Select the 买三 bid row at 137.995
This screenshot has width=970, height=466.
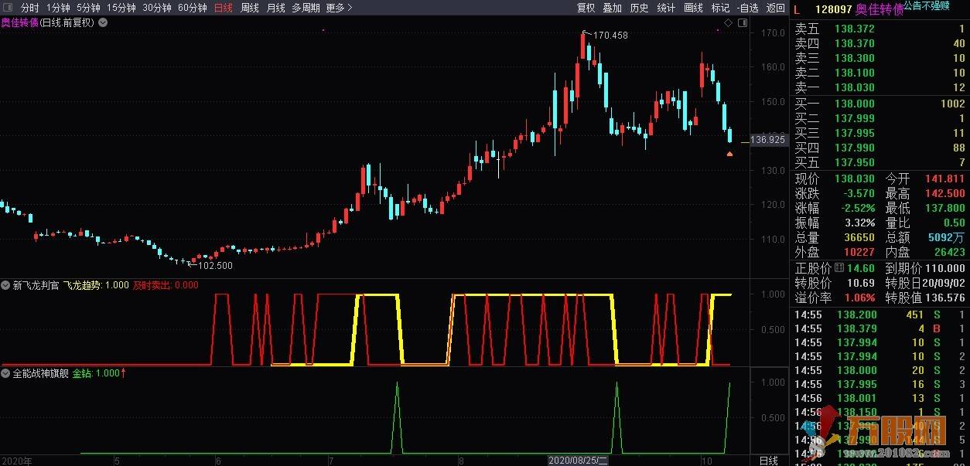pyautogui.click(x=880, y=133)
